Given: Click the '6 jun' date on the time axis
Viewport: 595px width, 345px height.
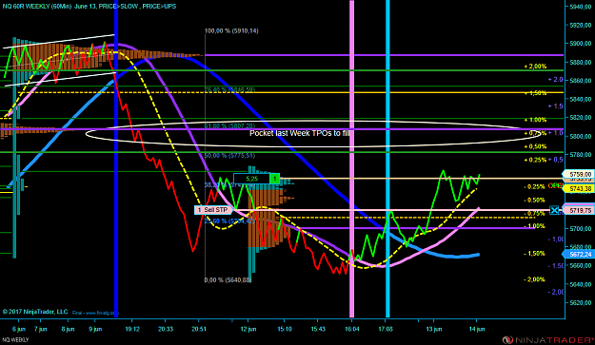Looking at the screenshot, I should [x=19, y=329].
